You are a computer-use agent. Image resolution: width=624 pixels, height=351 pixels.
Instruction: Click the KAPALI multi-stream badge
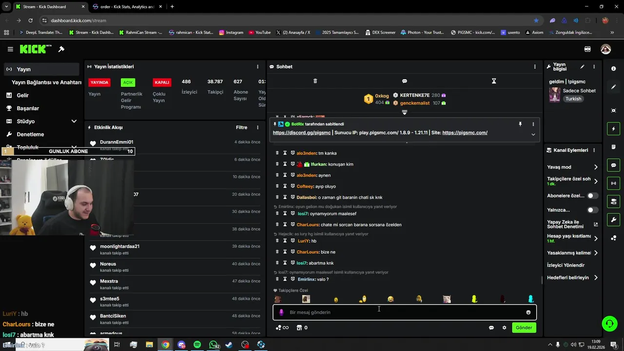tap(162, 82)
